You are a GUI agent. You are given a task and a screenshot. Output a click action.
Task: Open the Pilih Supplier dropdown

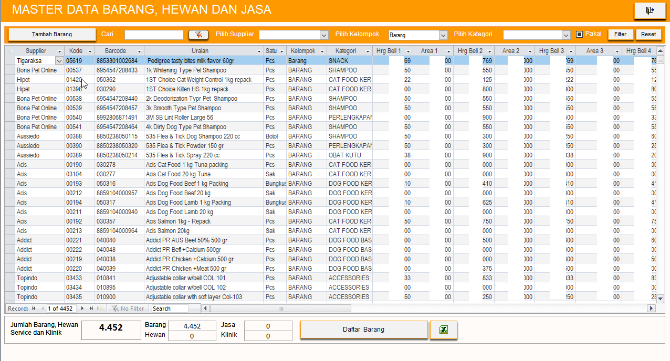point(324,35)
